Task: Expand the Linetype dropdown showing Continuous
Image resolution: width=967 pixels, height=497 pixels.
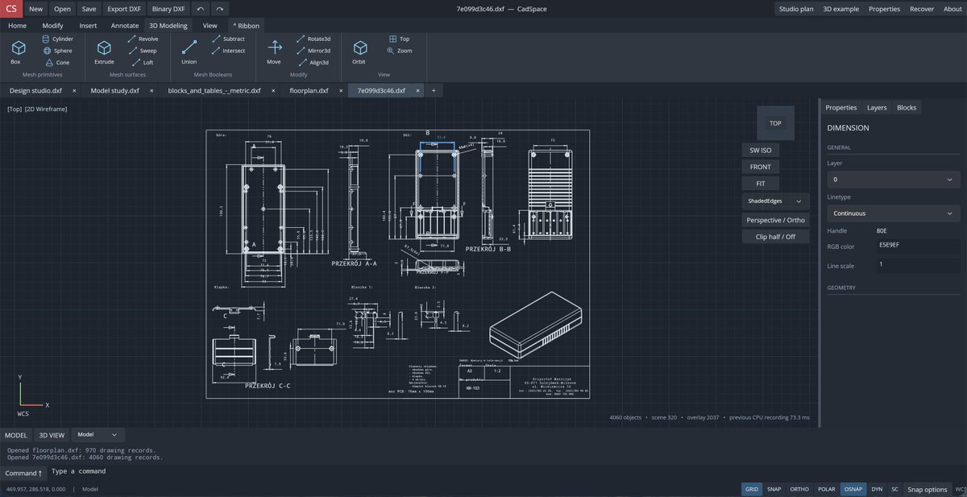Action: 894,213
